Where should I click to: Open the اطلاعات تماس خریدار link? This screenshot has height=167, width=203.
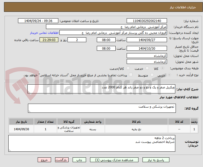(x=44, y=33)
